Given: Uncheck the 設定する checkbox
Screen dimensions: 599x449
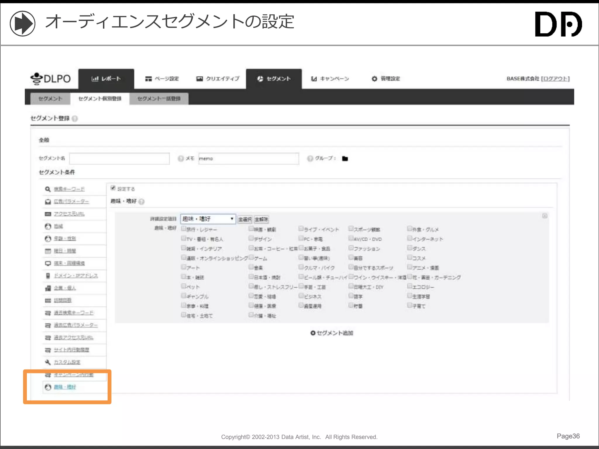Looking at the screenshot, I should 113,188.
